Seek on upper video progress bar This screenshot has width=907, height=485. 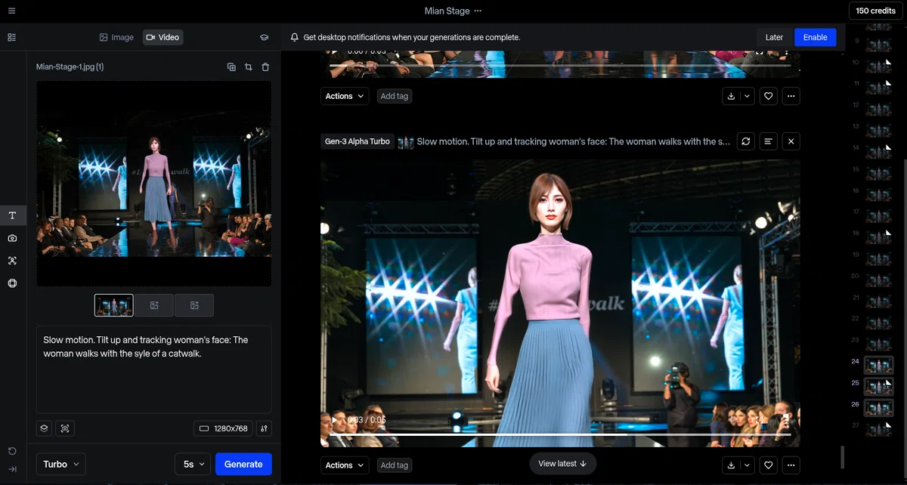click(x=560, y=66)
